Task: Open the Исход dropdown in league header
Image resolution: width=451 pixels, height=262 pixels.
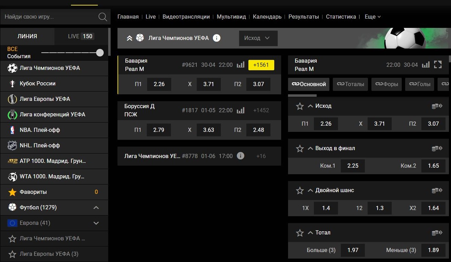Action: 258,38
